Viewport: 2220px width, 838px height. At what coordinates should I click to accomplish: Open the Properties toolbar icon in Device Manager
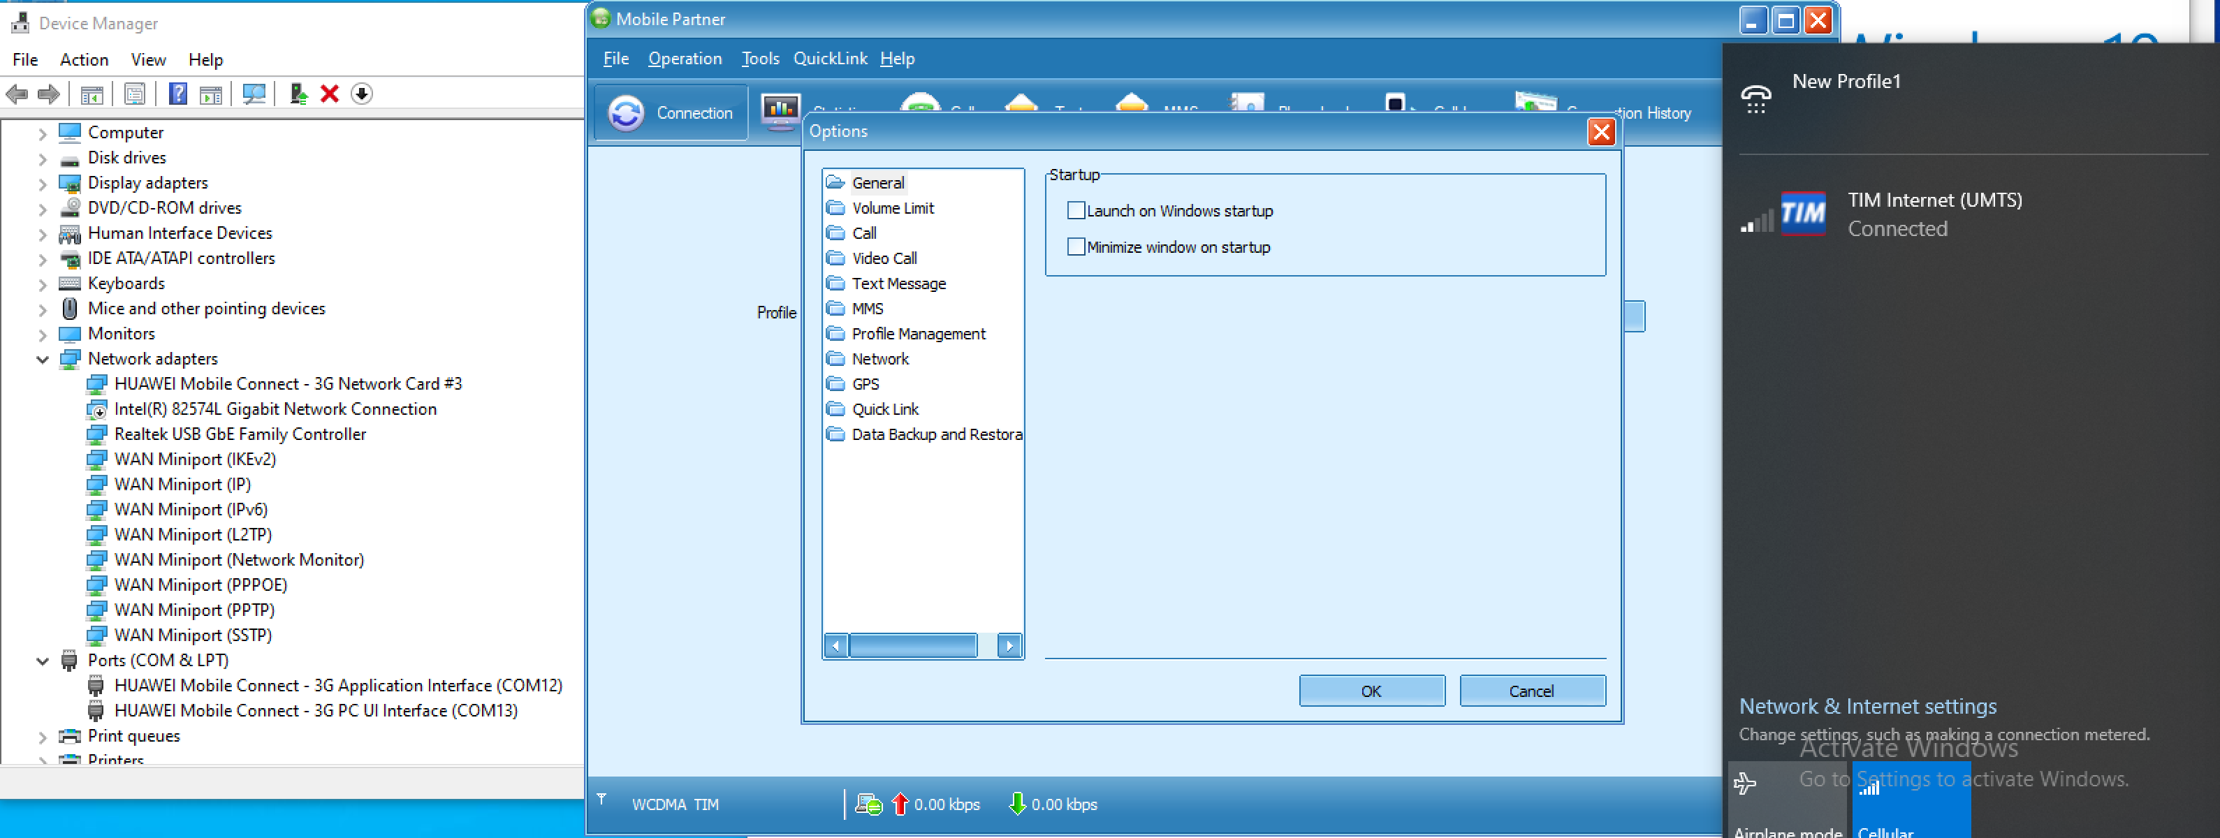134,94
